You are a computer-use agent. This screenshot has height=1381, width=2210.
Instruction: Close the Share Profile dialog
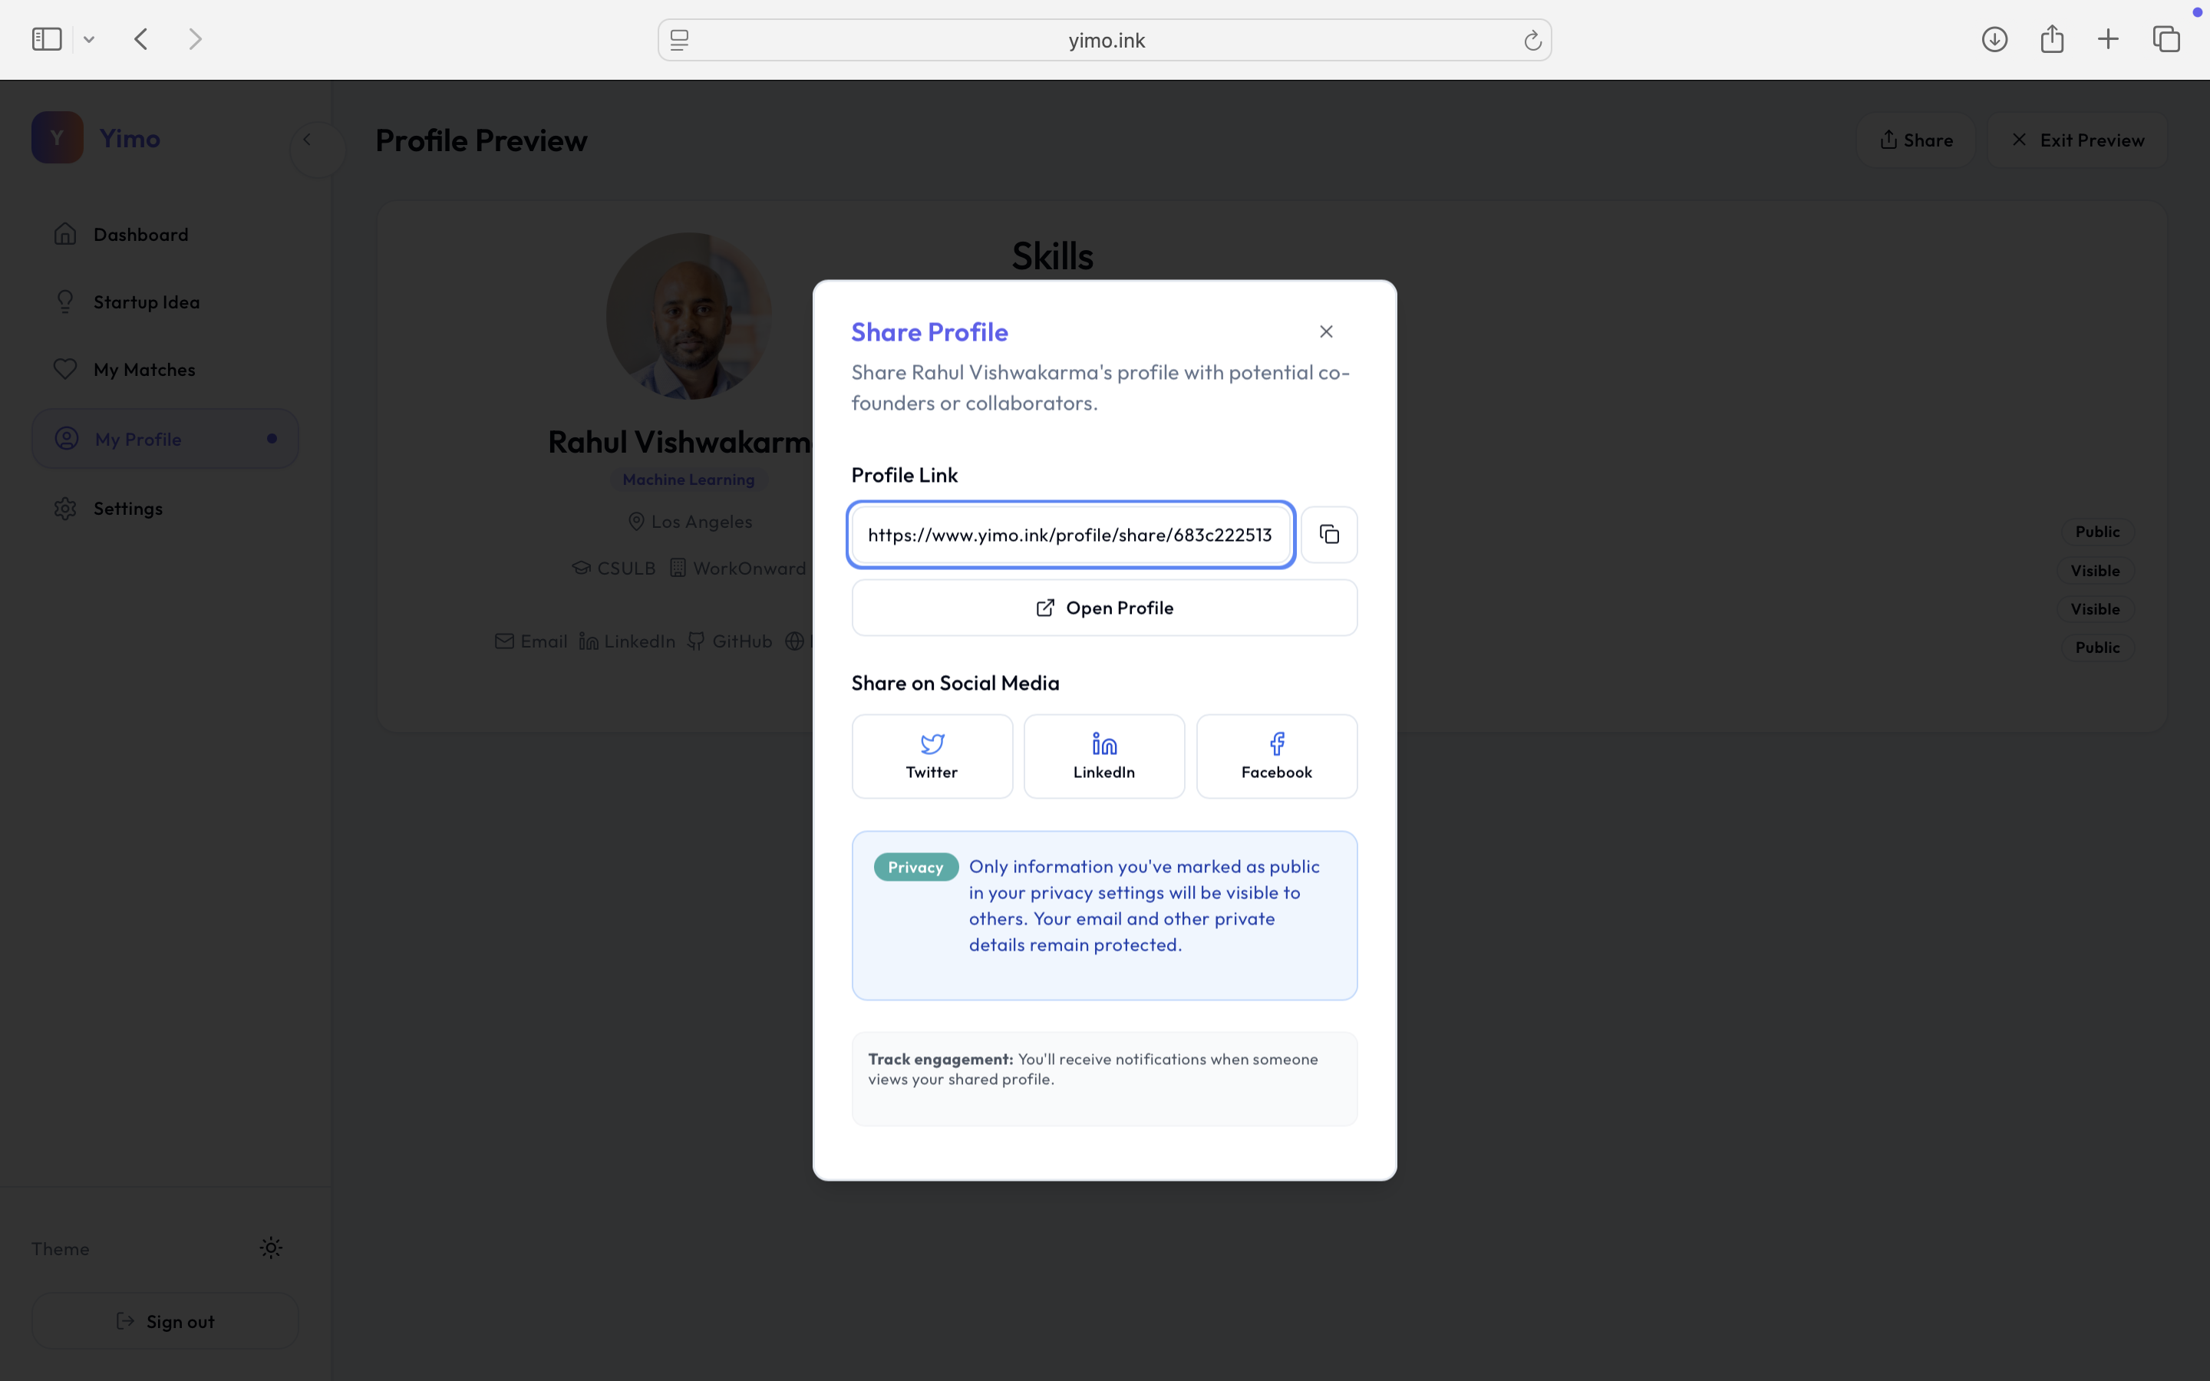1326,331
